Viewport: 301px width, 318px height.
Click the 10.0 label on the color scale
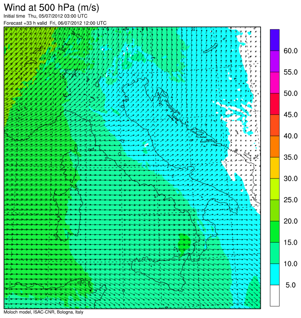(x=290, y=264)
